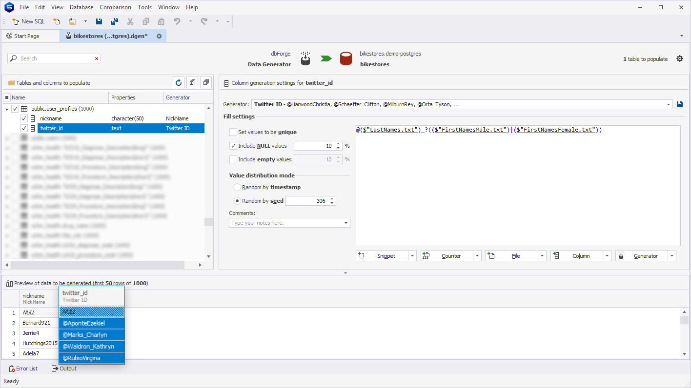Image resolution: width=691 pixels, height=388 pixels.
Task: Open the Redo history dropdown arrow
Action: (x=217, y=21)
